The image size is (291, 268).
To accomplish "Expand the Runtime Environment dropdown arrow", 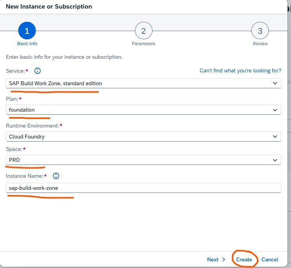I will (x=275, y=137).
